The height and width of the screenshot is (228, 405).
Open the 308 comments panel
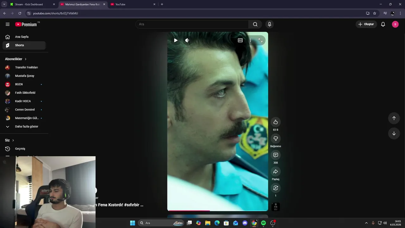click(x=276, y=155)
